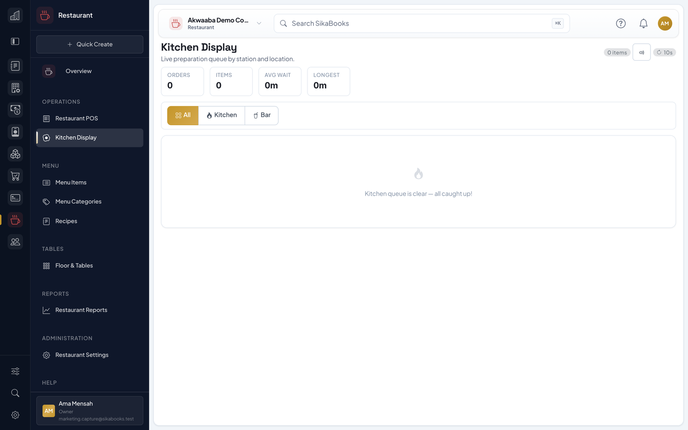Filter by the Kitchen station tab
The image size is (688, 430).
(x=222, y=115)
